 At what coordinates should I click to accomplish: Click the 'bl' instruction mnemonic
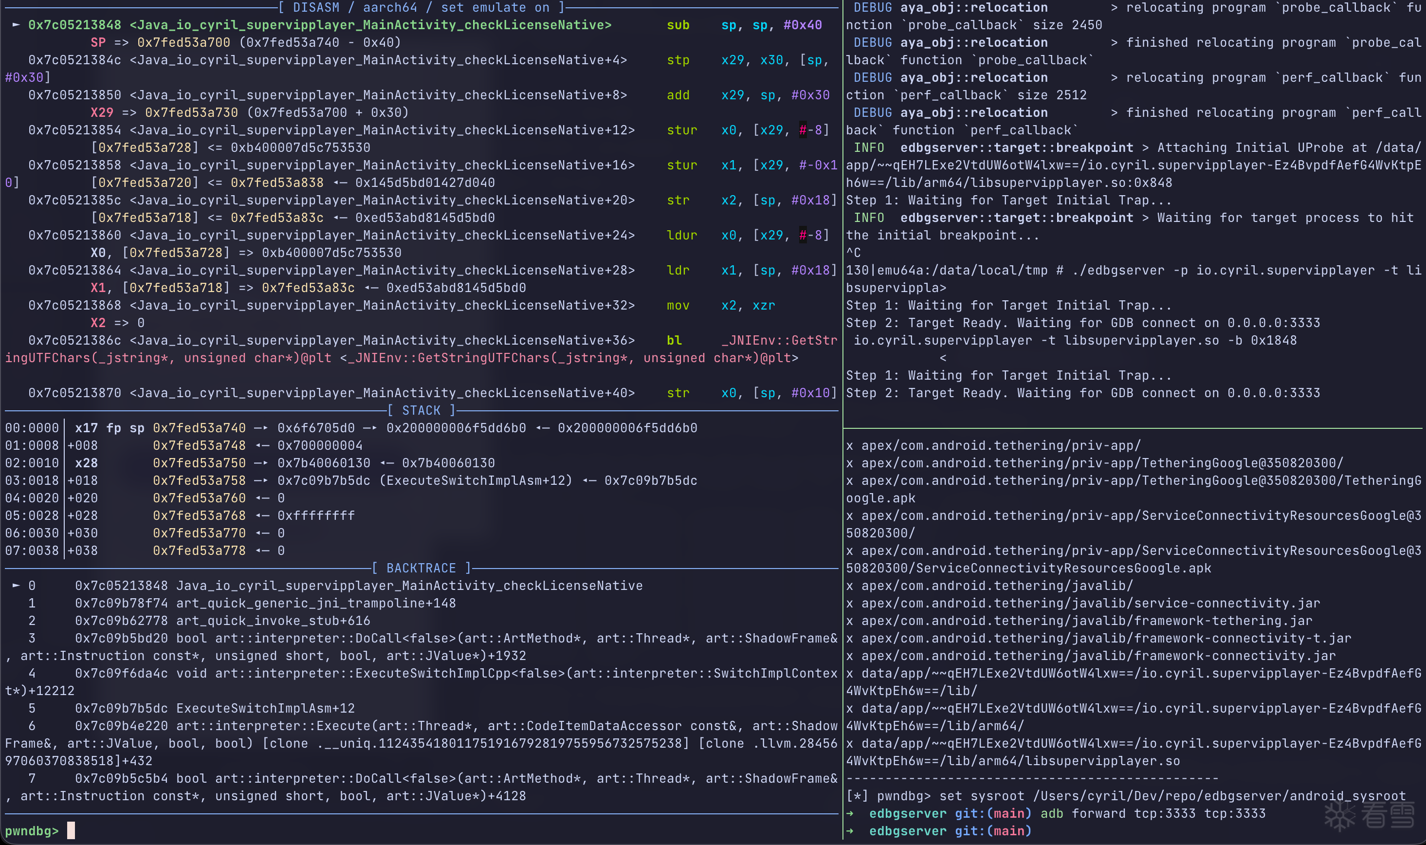pyautogui.click(x=674, y=340)
